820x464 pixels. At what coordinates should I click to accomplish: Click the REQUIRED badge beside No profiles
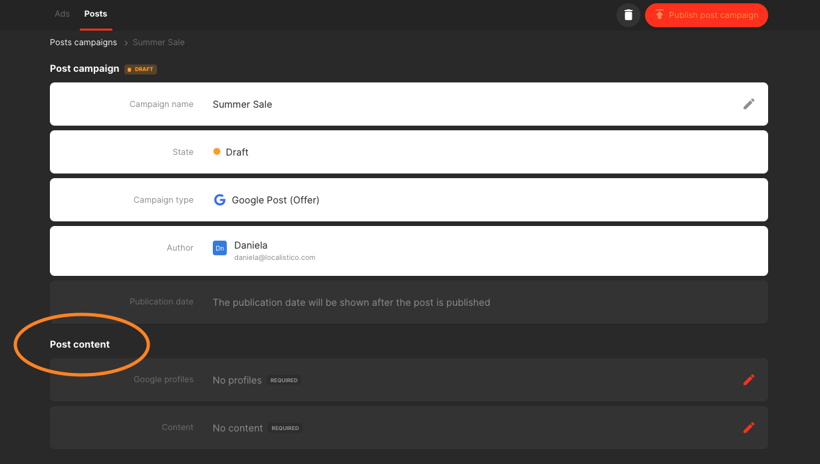pos(284,380)
